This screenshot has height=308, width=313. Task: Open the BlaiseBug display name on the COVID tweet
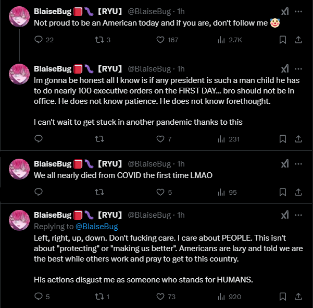[x=53, y=163]
